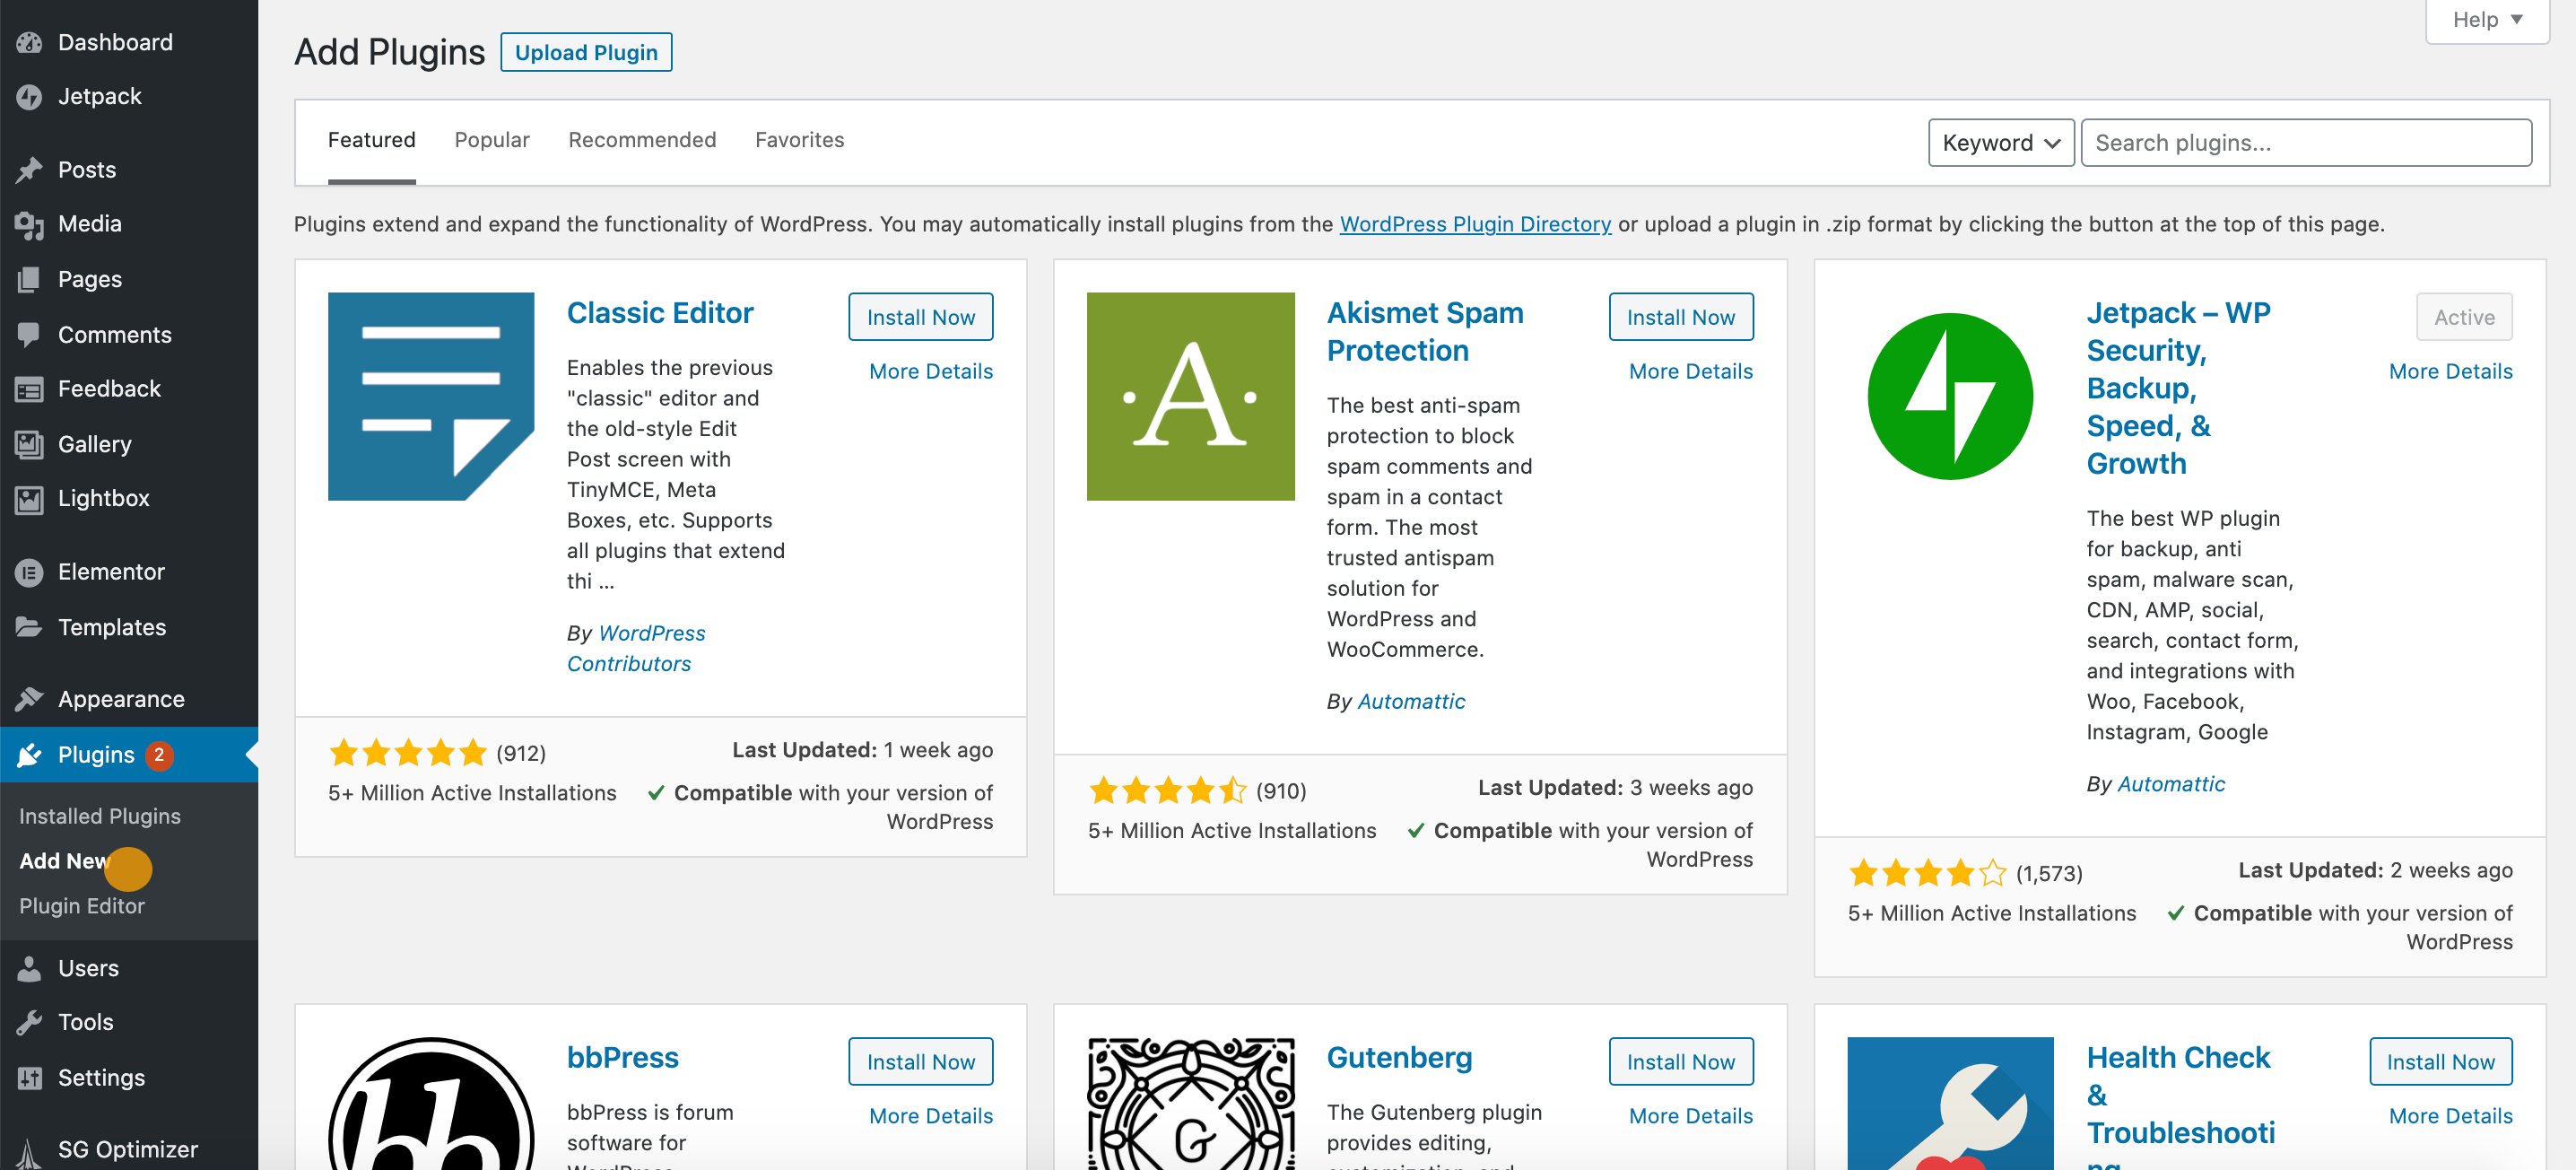Screen dimensions: 2576x1170
Task: Switch to the Popular tab
Action: pos(492,140)
